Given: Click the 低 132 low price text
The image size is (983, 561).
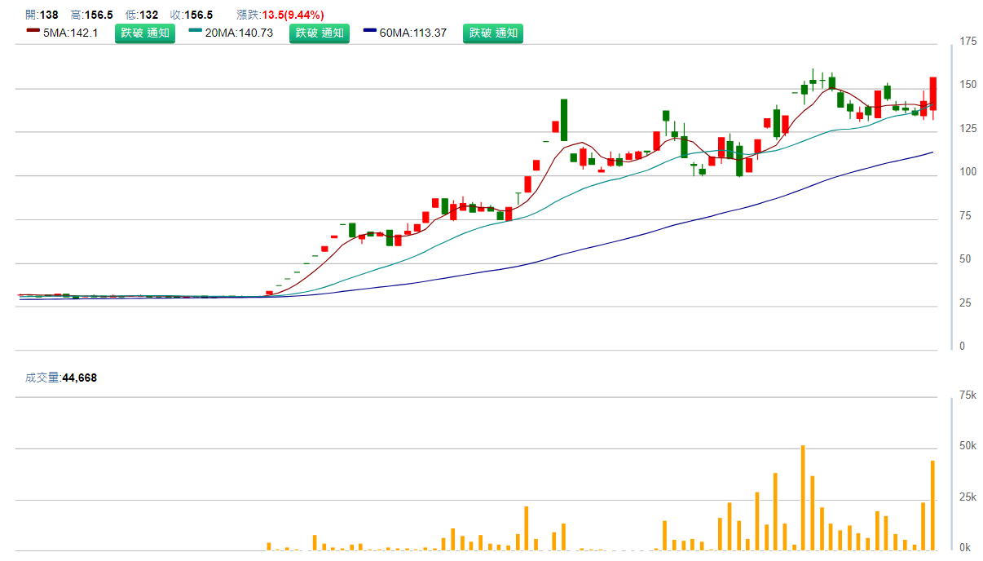Looking at the screenshot, I should click(x=142, y=15).
